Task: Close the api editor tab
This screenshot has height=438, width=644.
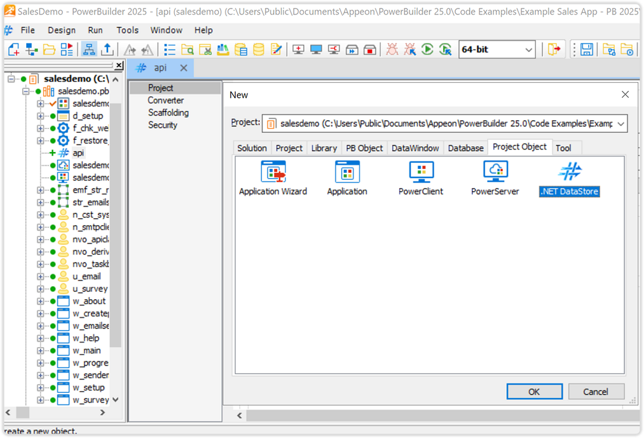Action: [184, 68]
